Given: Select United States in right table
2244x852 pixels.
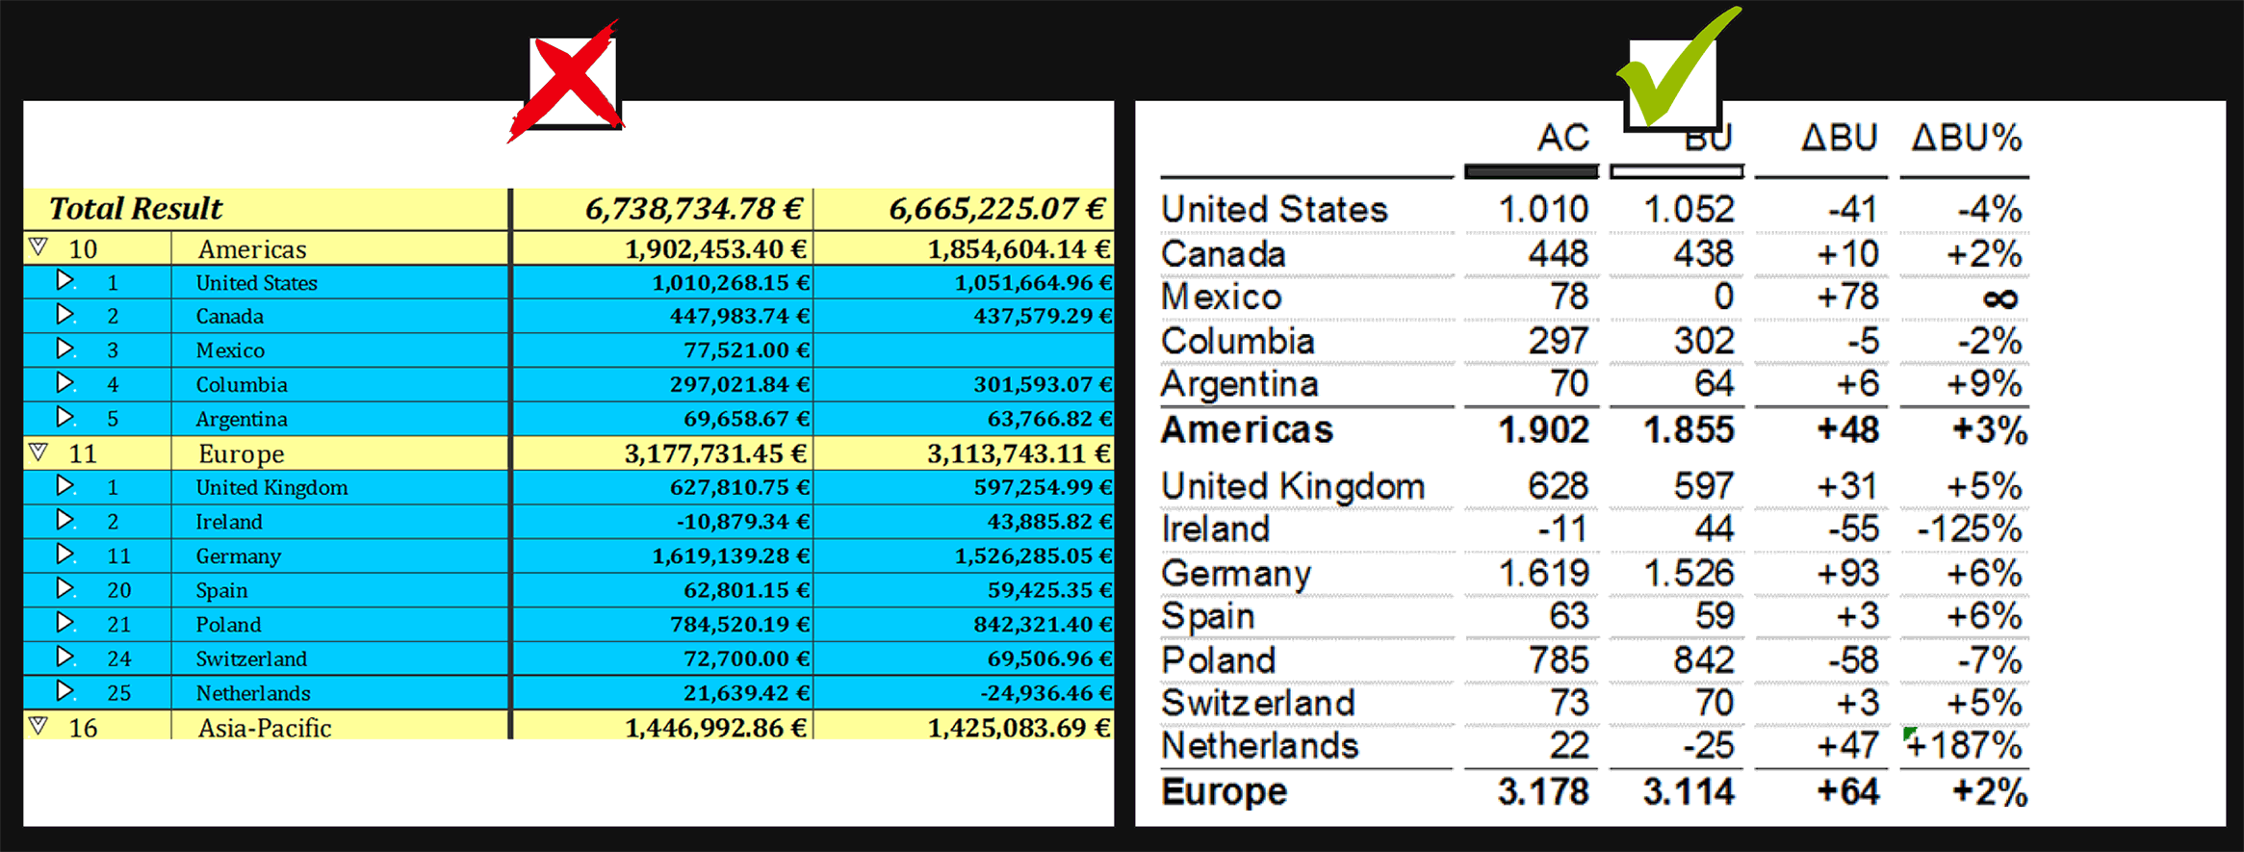Looking at the screenshot, I should click(1274, 209).
